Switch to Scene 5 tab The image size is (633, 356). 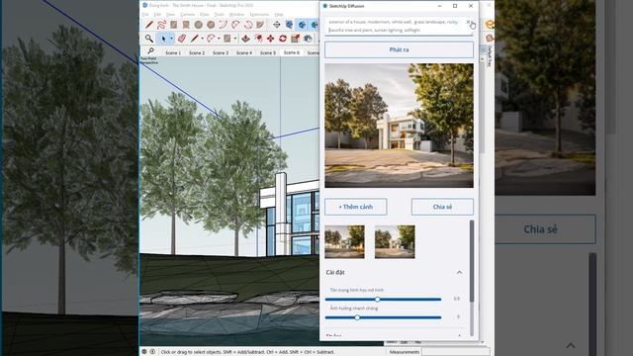tap(268, 52)
